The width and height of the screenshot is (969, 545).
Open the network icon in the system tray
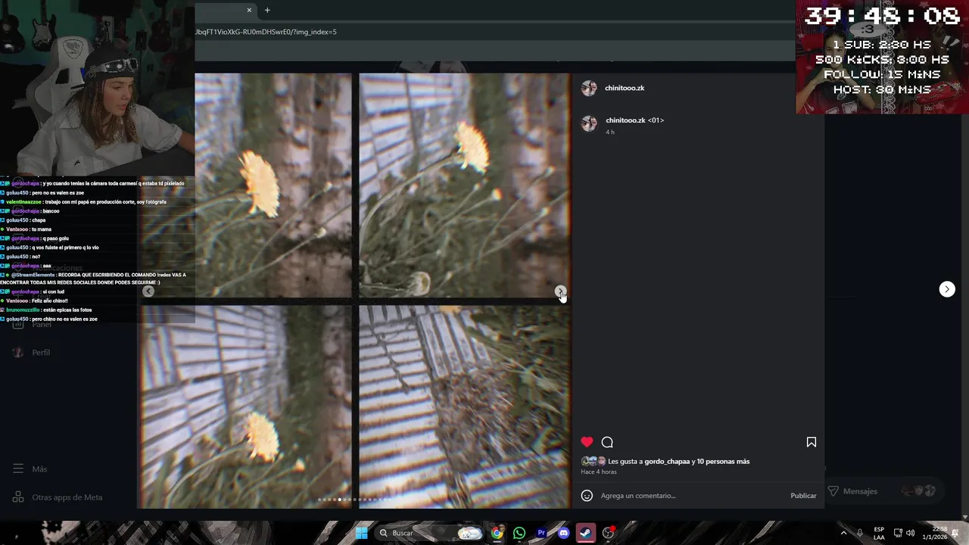coord(898,533)
